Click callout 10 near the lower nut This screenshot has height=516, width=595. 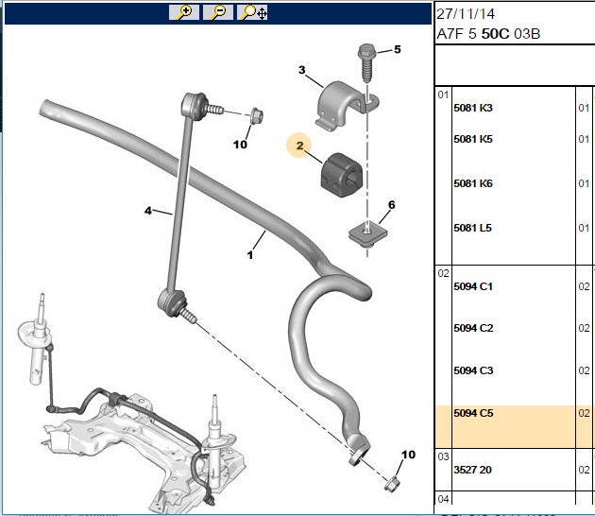point(408,455)
